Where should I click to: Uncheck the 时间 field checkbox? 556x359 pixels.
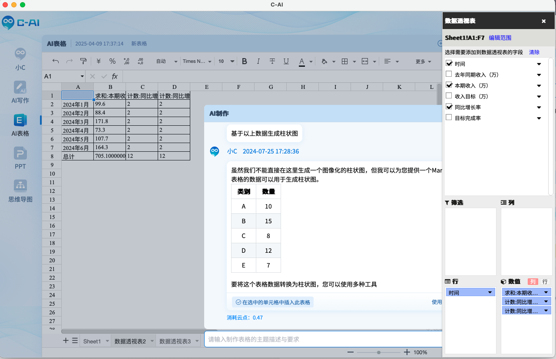[449, 63]
